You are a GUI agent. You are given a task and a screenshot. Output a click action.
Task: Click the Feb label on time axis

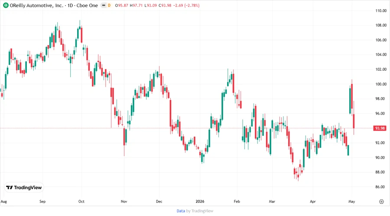click(x=237, y=202)
